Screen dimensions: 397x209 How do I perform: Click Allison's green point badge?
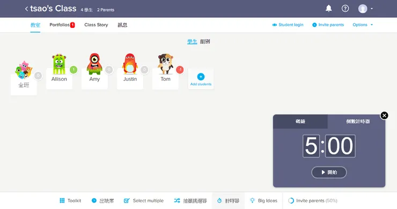click(73, 70)
